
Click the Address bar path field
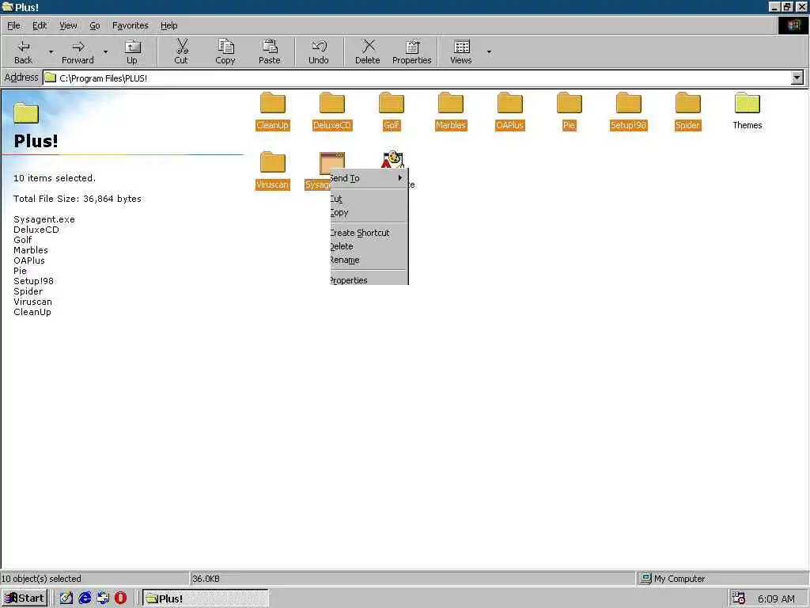click(x=418, y=78)
